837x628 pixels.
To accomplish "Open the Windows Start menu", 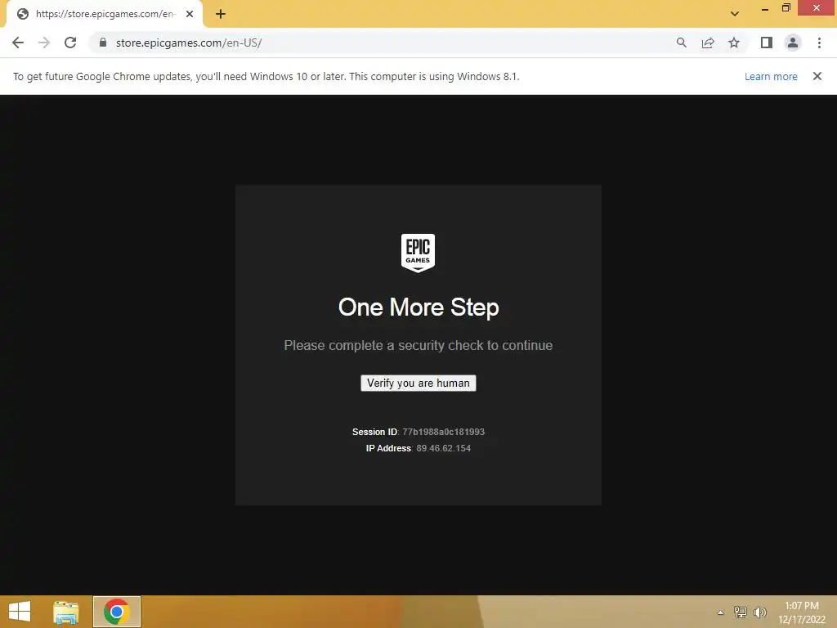I will click(20, 612).
